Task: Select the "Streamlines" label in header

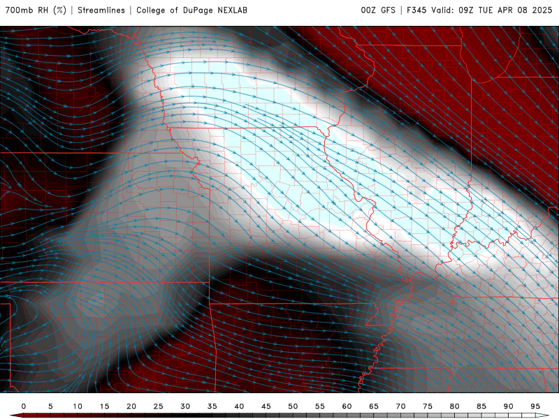Action: click(101, 10)
